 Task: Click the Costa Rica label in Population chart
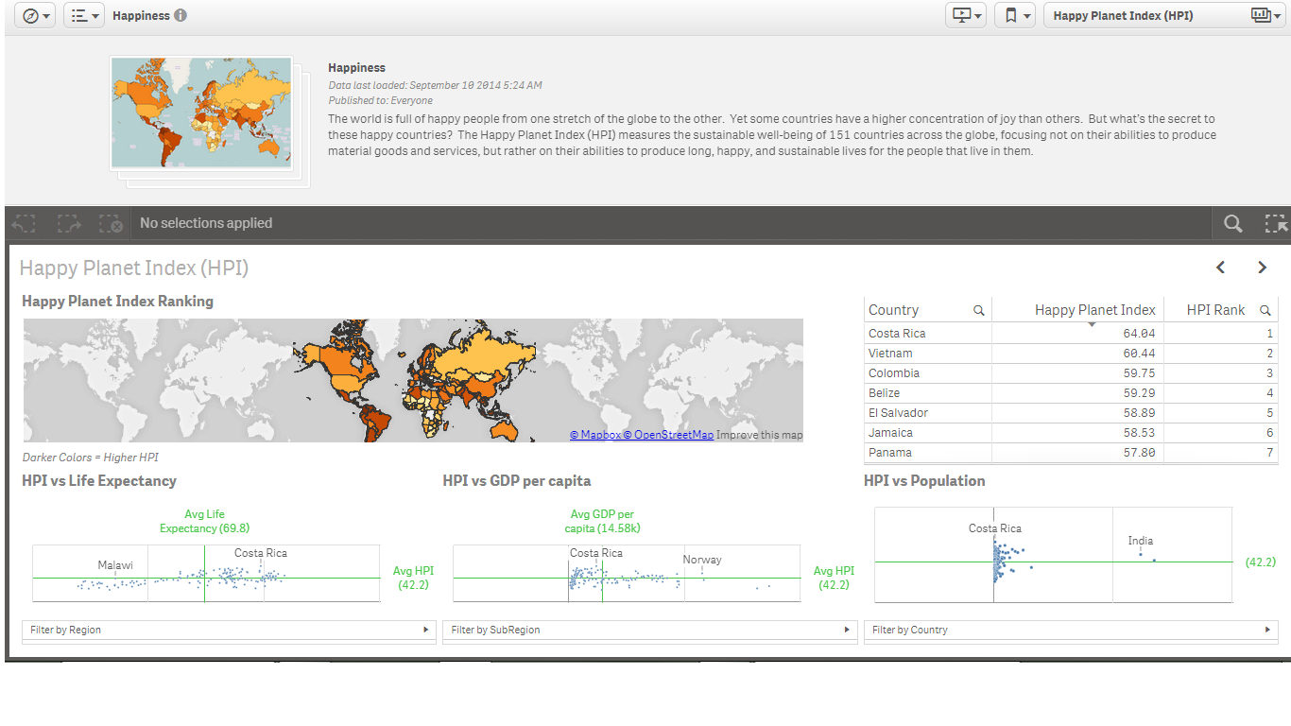click(x=995, y=528)
